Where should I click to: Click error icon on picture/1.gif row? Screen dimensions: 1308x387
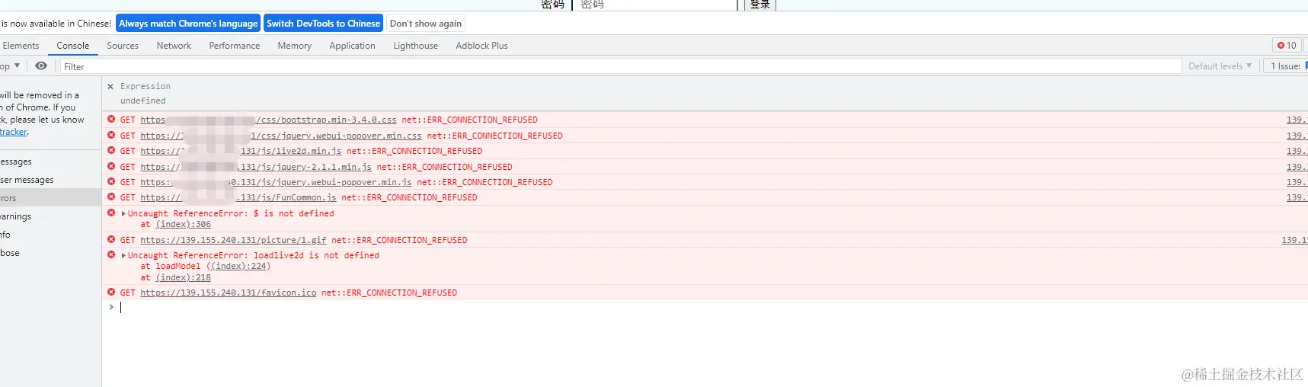111,240
